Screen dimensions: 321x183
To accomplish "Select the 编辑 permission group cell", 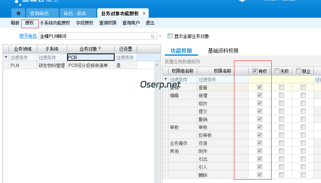I will (x=182, y=95).
